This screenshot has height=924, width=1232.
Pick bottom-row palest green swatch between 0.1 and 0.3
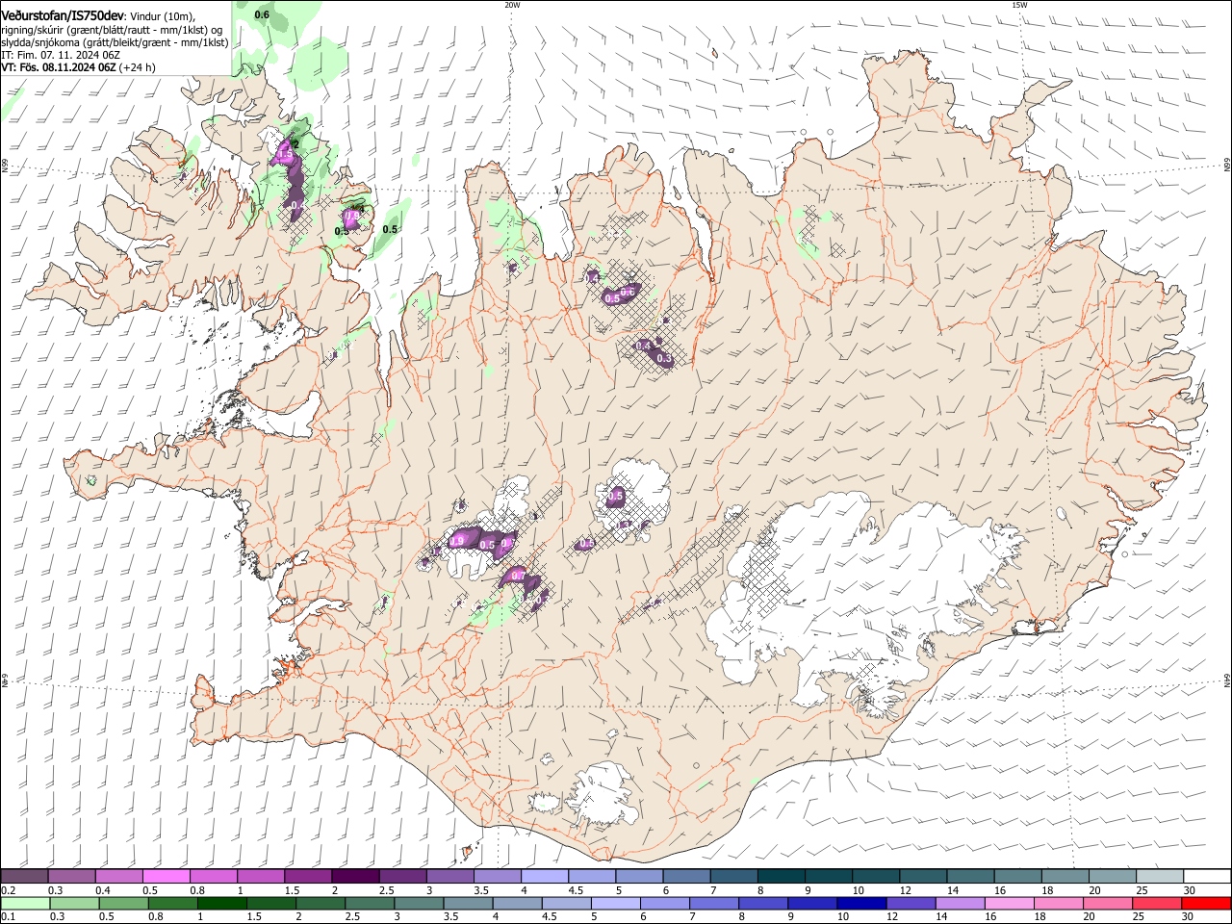click(26, 903)
